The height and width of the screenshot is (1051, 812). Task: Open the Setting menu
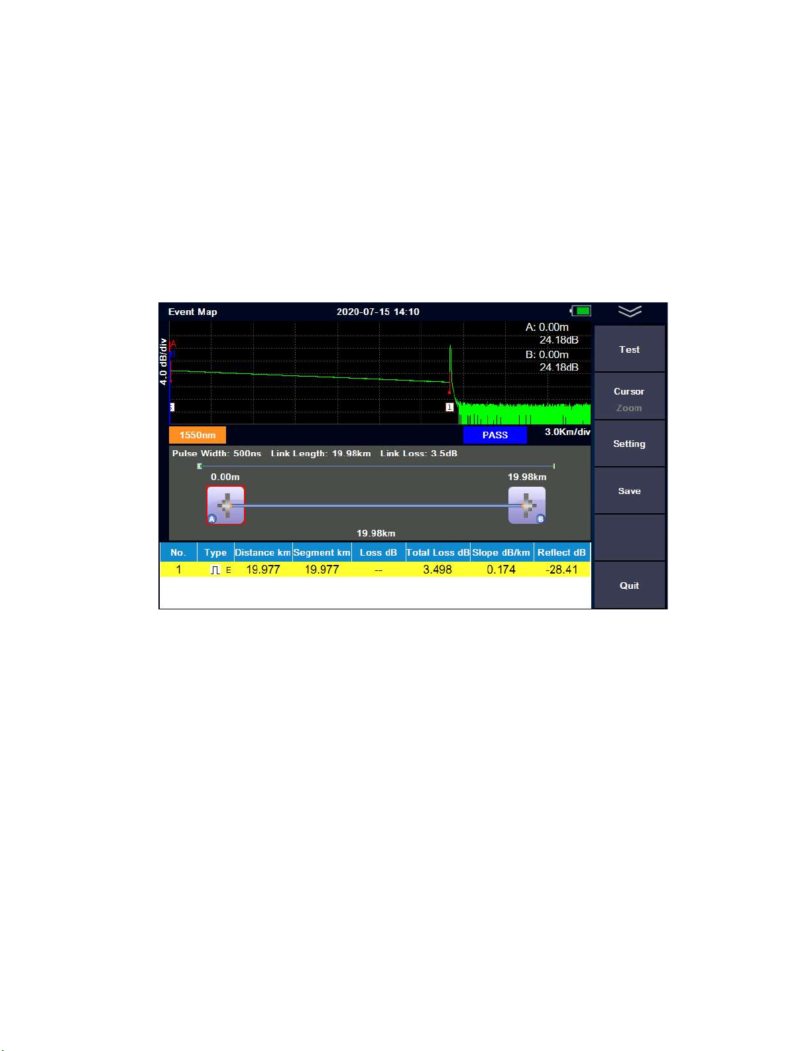pyautogui.click(x=629, y=444)
